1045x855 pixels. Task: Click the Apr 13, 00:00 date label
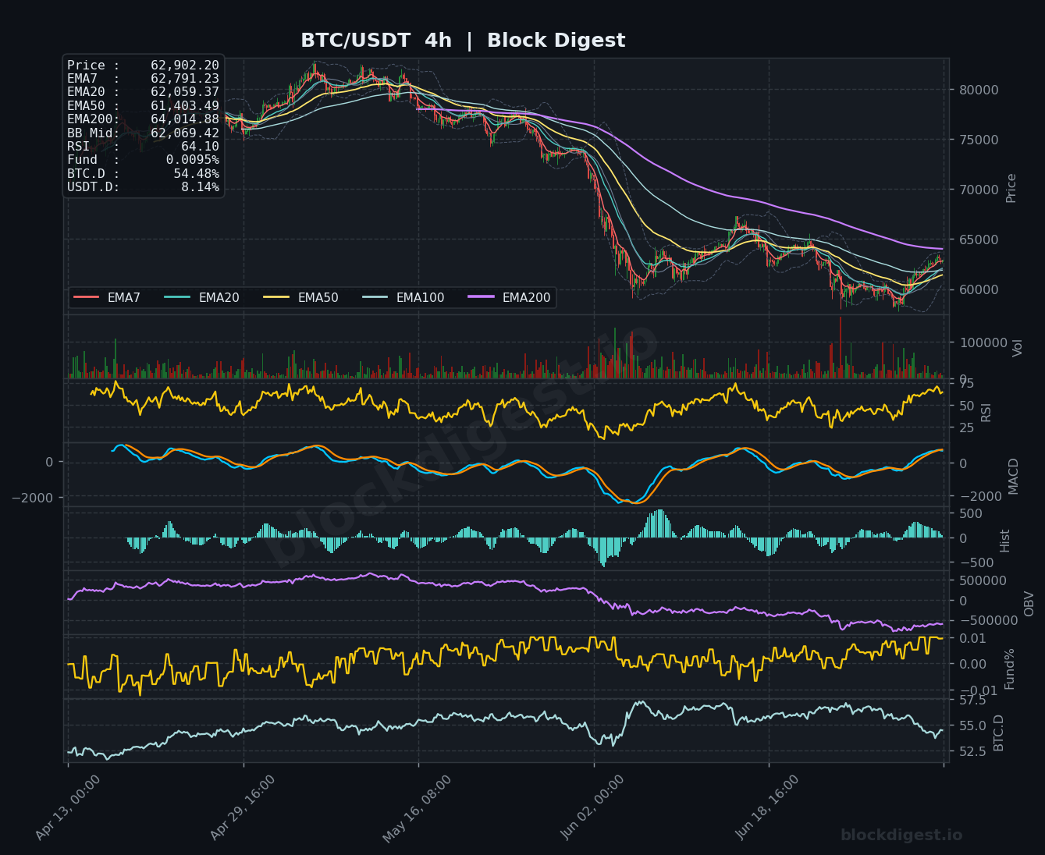(x=68, y=807)
